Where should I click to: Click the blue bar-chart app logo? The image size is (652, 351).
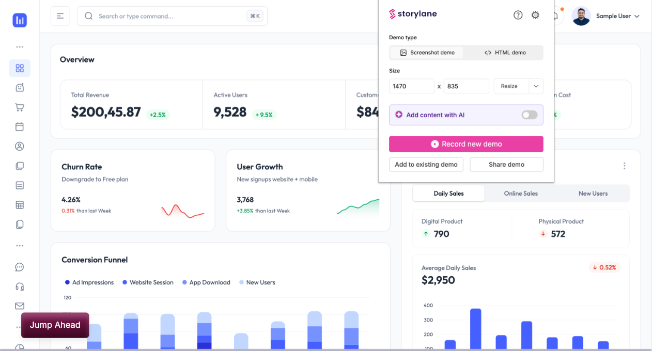[20, 20]
